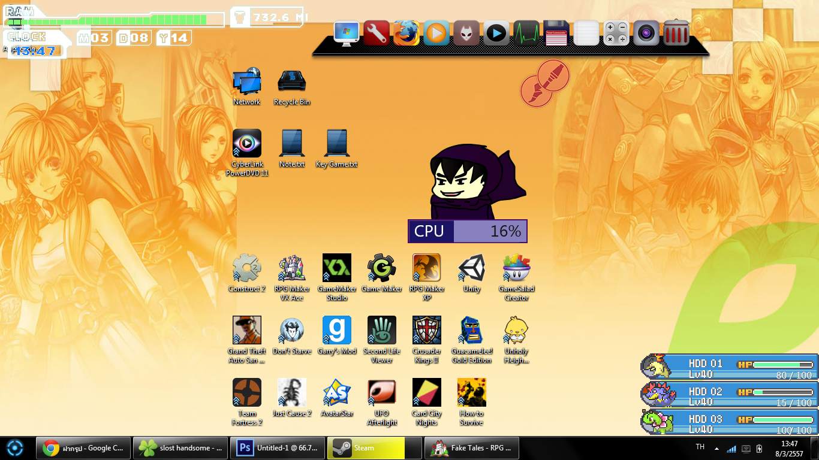Select Grand Theft Auto San Andreas icon

pos(247,340)
